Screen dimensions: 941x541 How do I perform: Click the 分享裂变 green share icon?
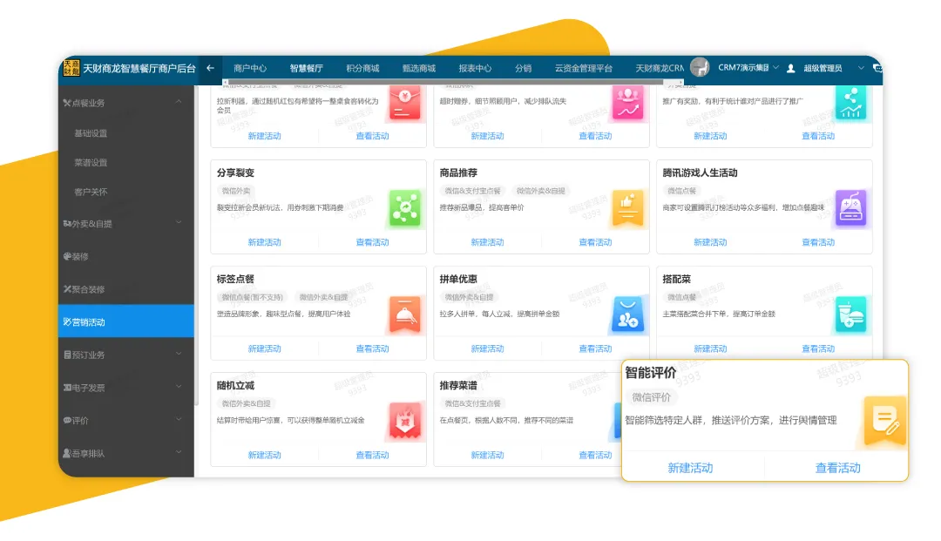coord(405,208)
